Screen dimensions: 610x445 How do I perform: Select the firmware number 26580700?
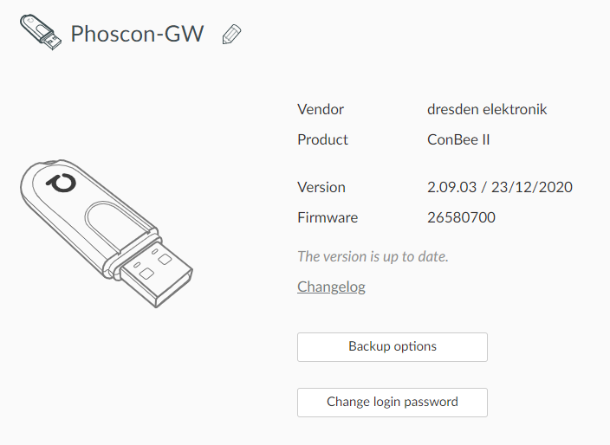(461, 217)
